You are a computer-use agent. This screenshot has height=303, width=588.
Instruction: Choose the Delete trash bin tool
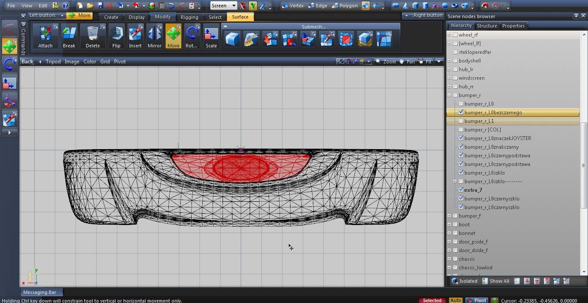pos(93,36)
